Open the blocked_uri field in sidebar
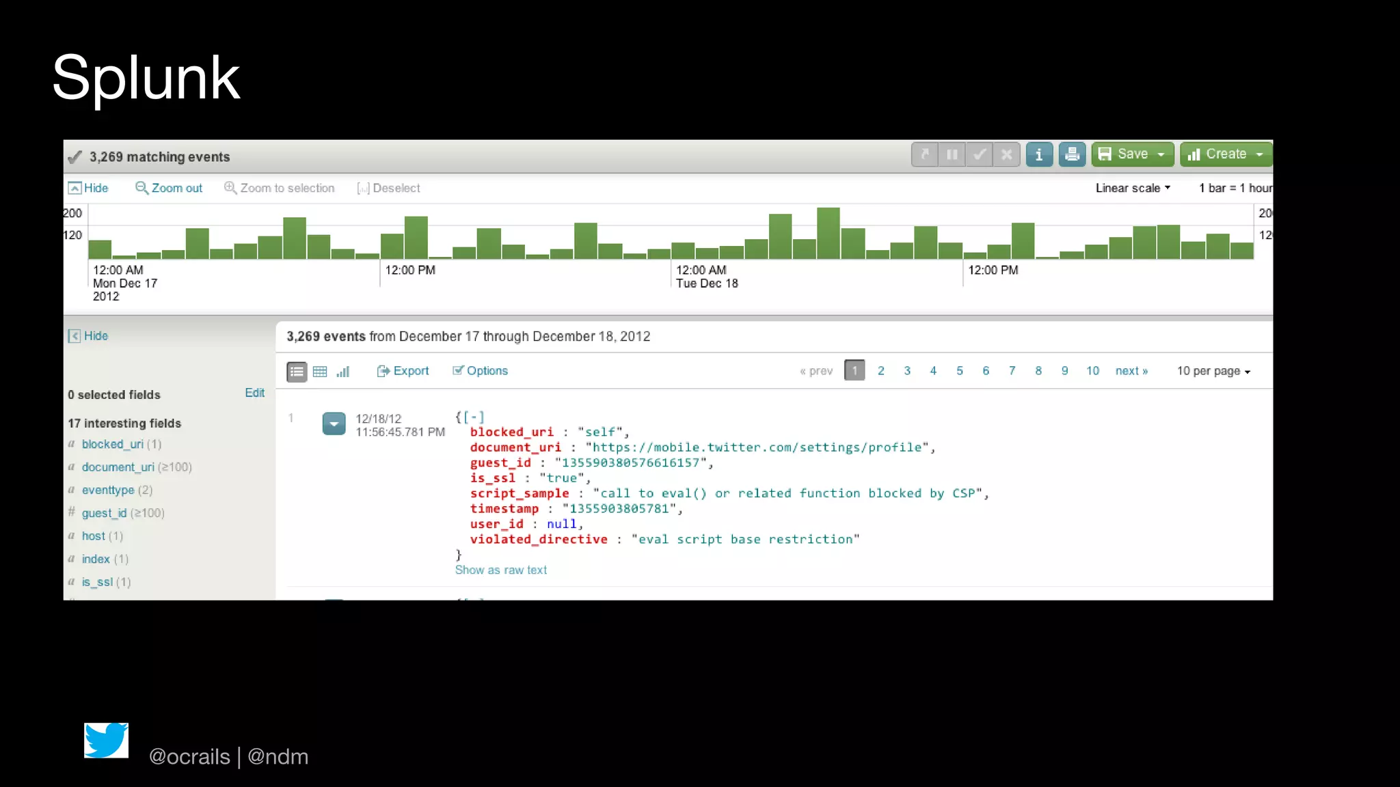Viewport: 1400px width, 787px height. [113, 444]
